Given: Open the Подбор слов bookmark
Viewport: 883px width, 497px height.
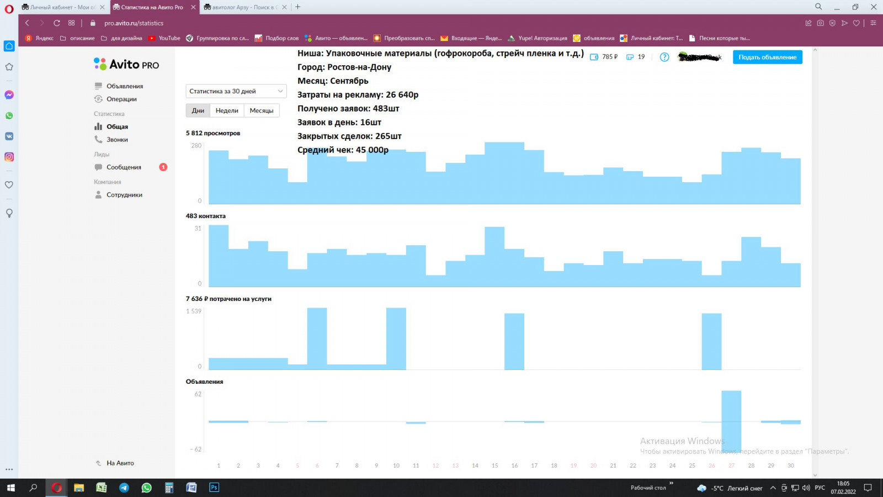Looking at the screenshot, I should tap(277, 38).
